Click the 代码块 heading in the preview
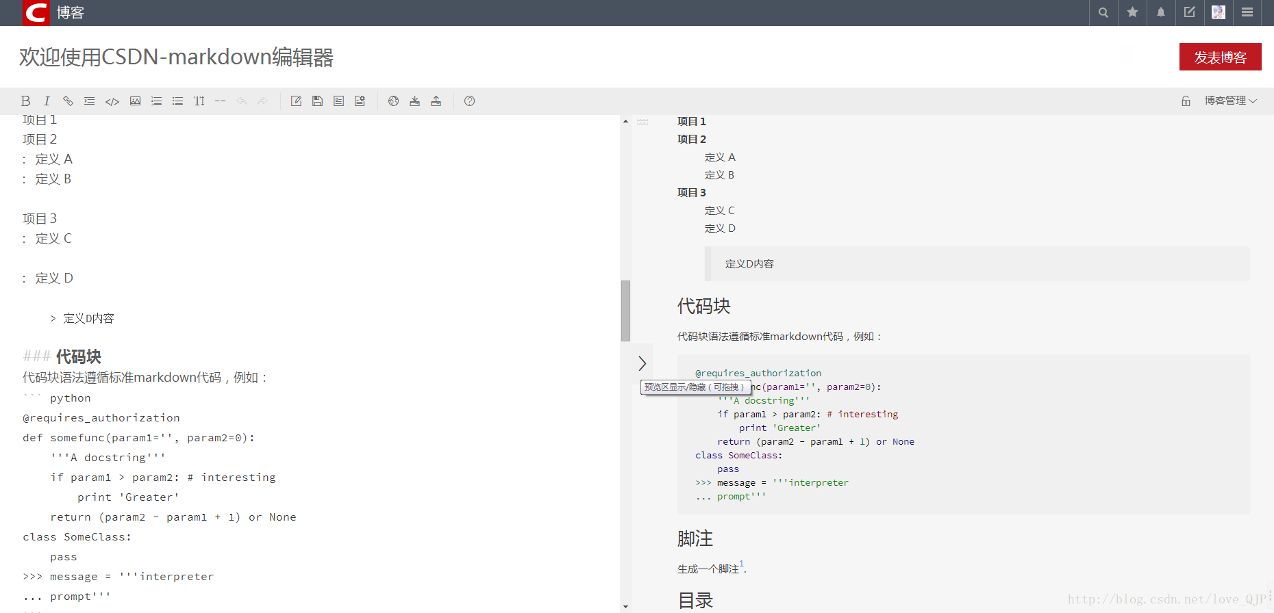Screen dimensions: 1274x613 click(x=704, y=306)
